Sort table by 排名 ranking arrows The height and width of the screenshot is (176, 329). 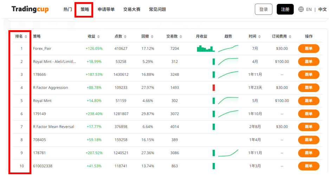26,37
